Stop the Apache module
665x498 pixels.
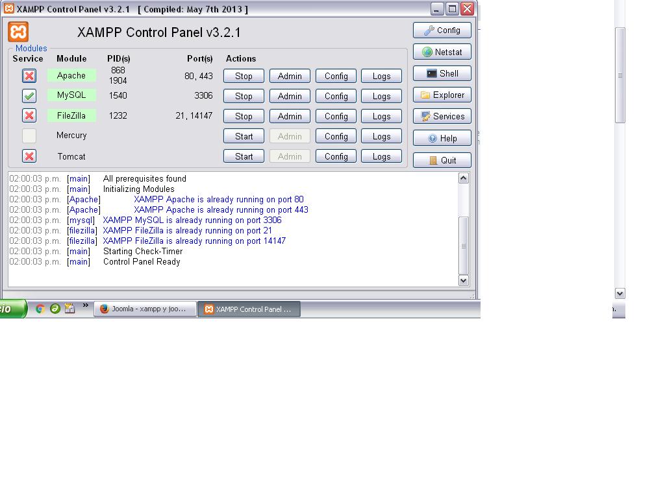pyautogui.click(x=244, y=76)
